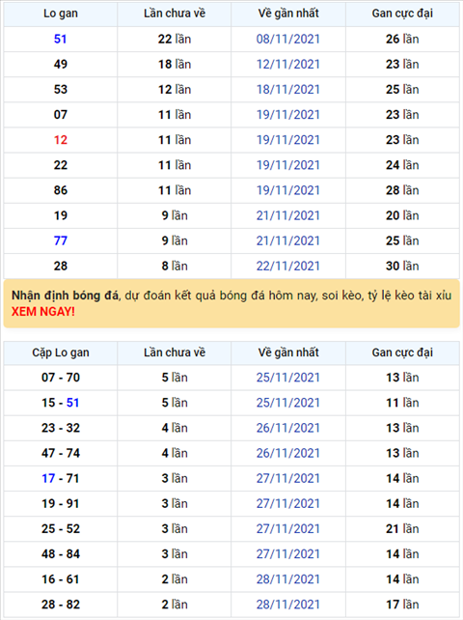This screenshot has height=620, width=463.
Task: Select the pair 47 - 74
Action: [x=61, y=454]
